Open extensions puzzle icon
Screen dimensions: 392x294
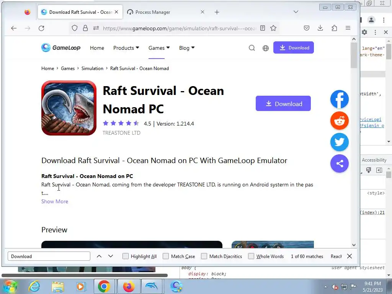click(x=334, y=28)
